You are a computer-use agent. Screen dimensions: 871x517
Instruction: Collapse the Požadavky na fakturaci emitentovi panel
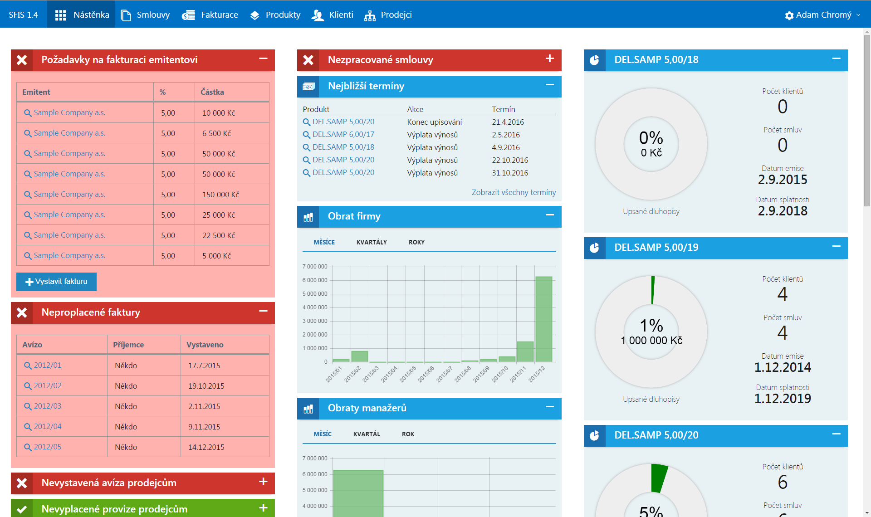tap(263, 59)
